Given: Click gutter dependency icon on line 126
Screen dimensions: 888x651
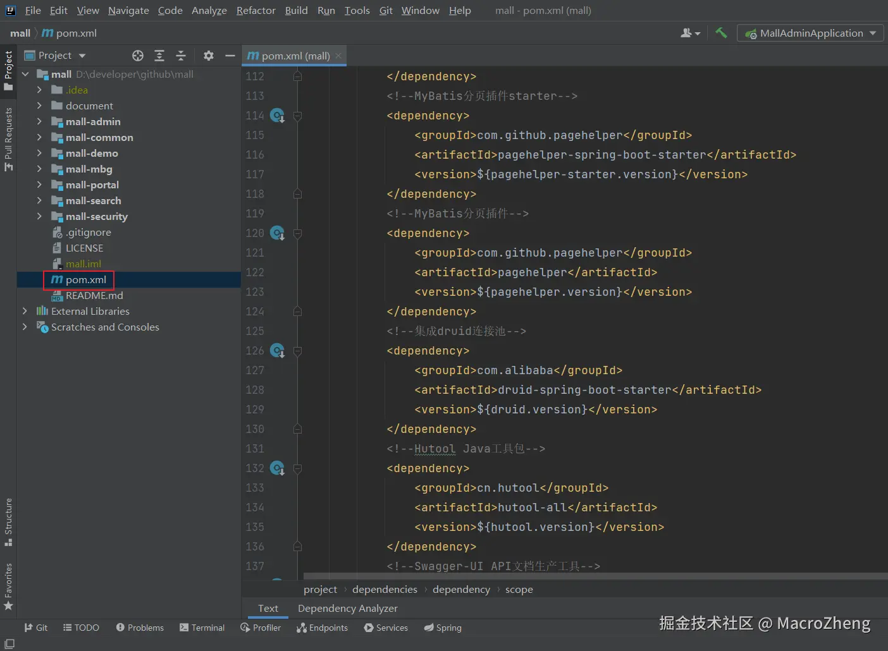Looking at the screenshot, I should [277, 351].
